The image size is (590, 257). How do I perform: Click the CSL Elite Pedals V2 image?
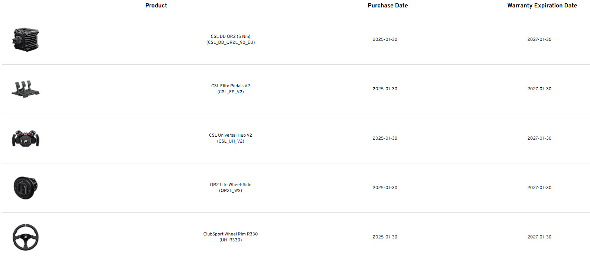pyautogui.click(x=26, y=89)
